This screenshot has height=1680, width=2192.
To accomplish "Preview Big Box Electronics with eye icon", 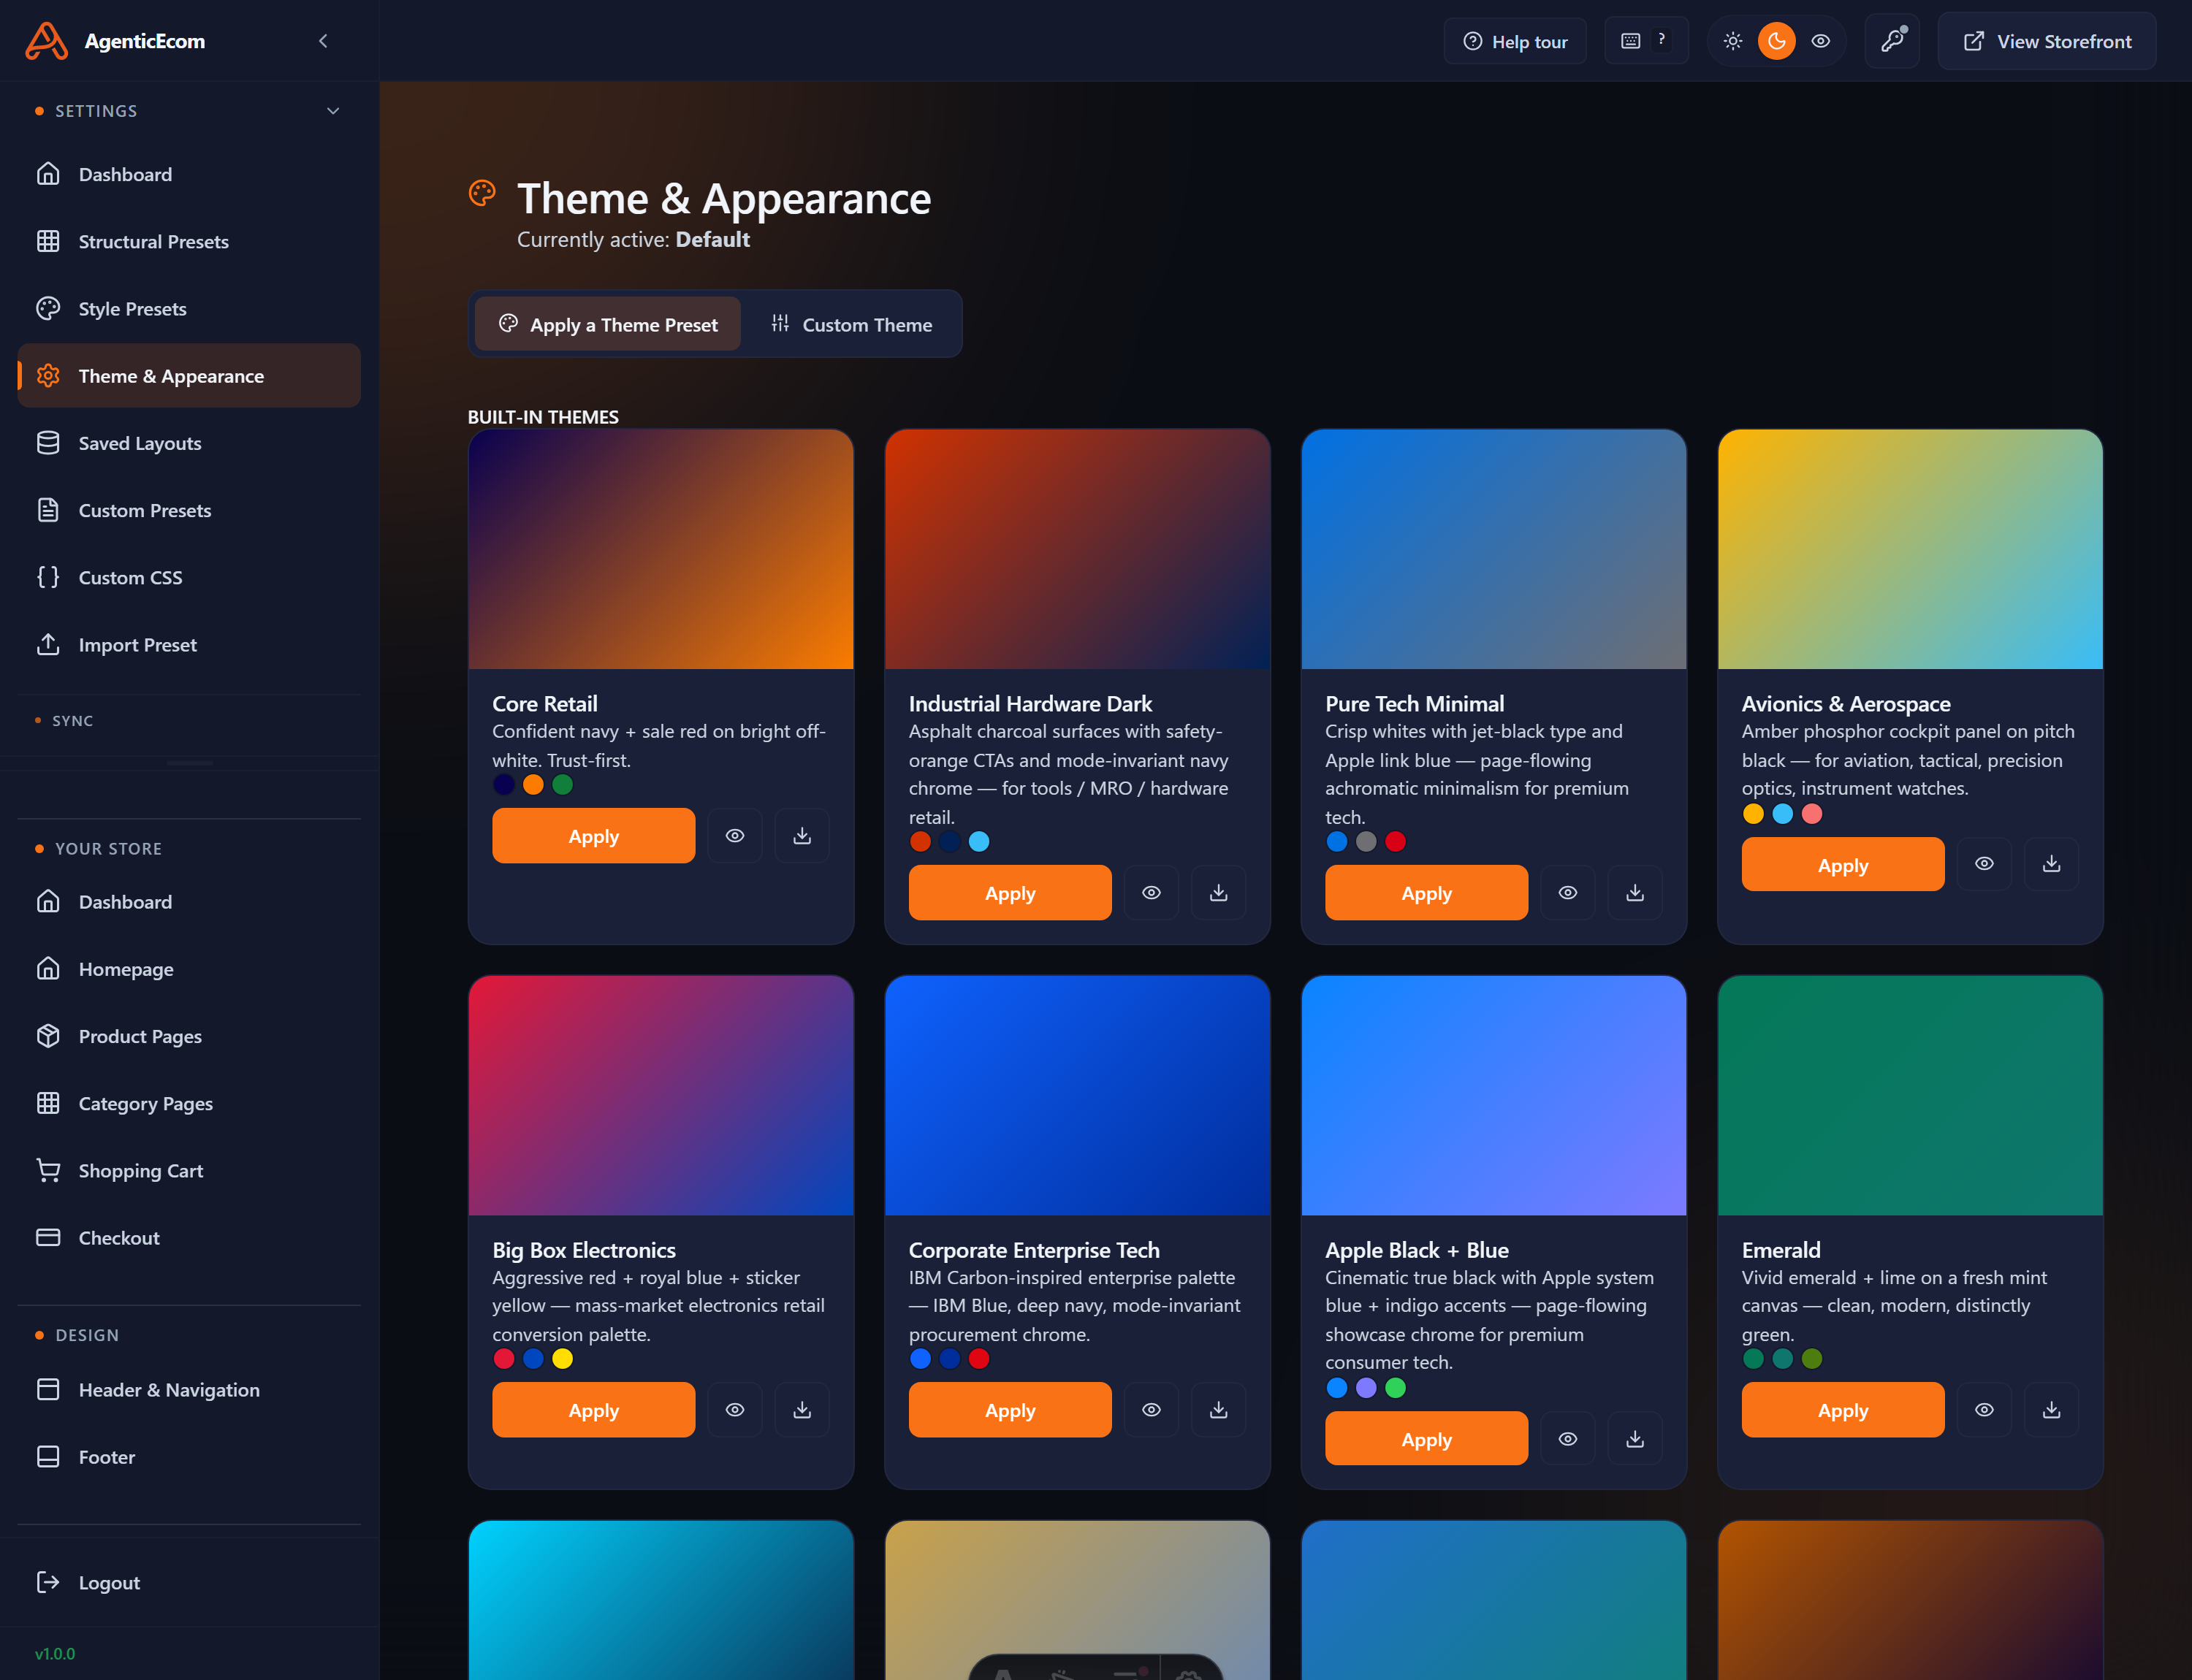I will click(735, 1410).
